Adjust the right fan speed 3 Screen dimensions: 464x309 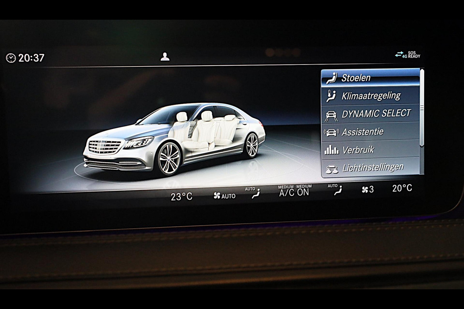(368, 189)
